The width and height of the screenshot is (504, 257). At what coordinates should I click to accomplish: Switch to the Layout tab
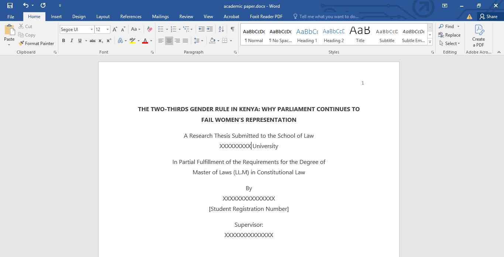click(103, 17)
